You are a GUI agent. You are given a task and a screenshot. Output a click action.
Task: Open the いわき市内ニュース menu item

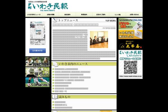click(x=34, y=15)
